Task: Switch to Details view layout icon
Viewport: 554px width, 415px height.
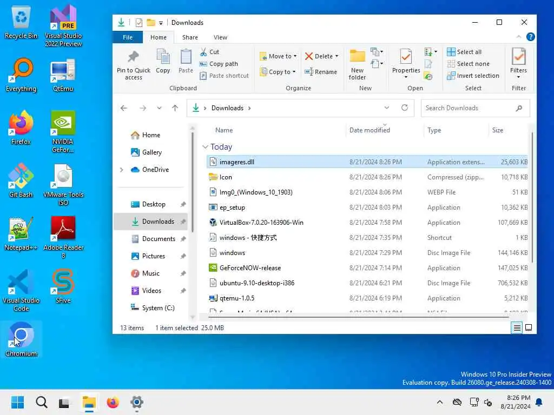Action: (x=517, y=328)
